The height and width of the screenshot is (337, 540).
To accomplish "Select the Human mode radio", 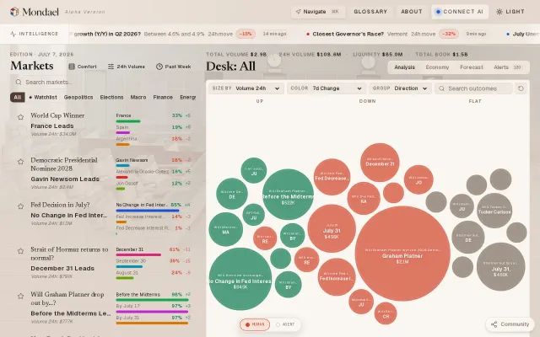I will [x=255, y=324].
